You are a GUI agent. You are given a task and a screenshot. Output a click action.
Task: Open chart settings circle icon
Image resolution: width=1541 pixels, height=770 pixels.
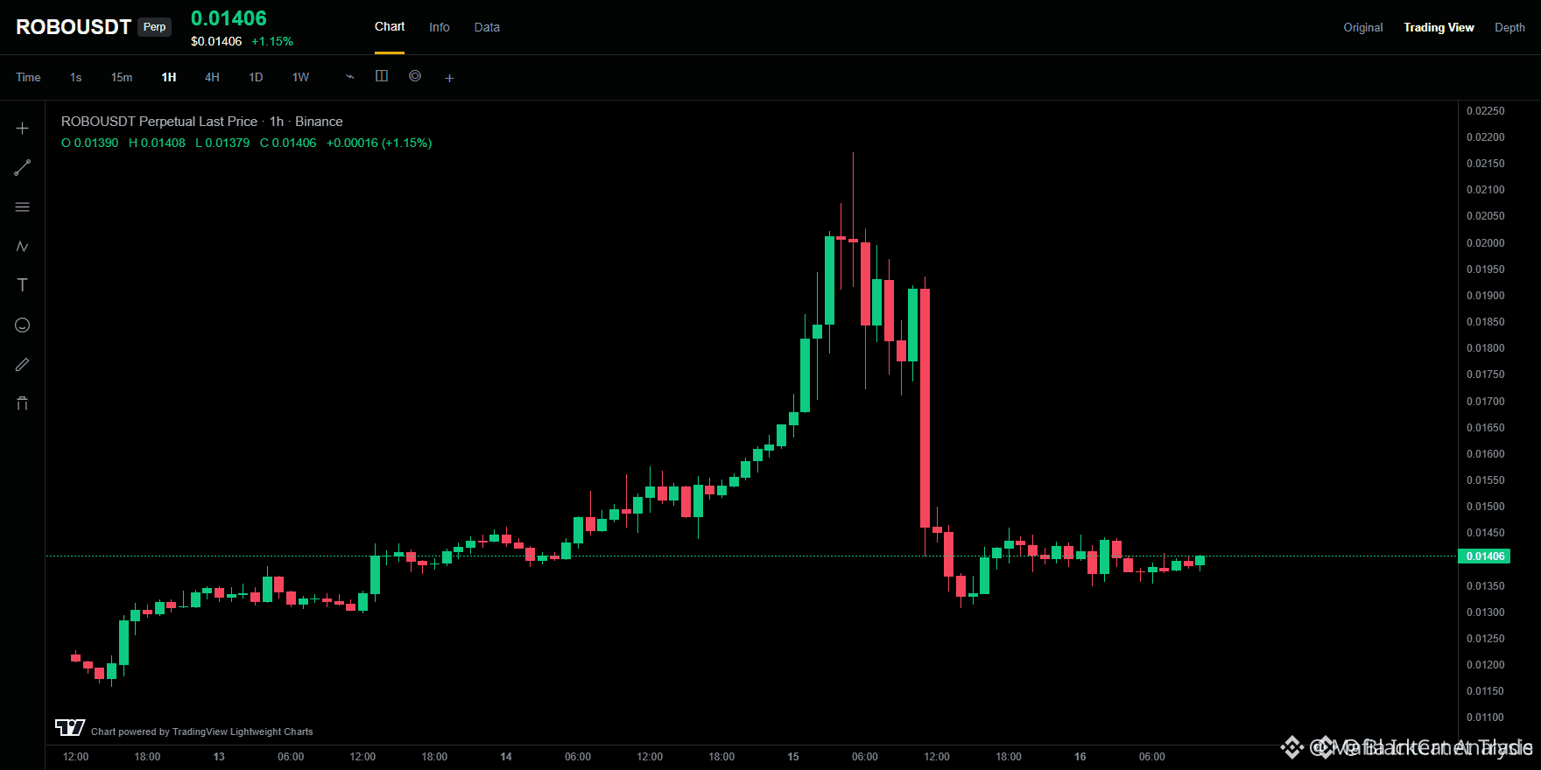click(415, 76)
